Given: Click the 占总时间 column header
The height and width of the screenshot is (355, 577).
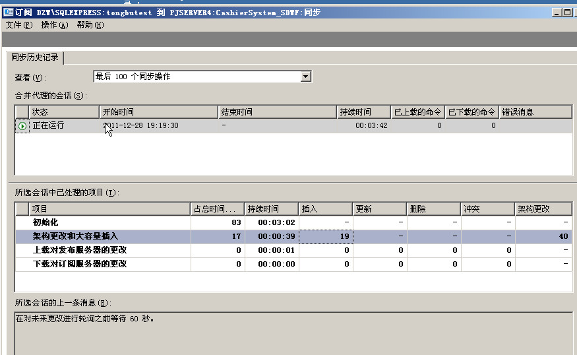Looking at the screenshot, I should click(218, 209).
